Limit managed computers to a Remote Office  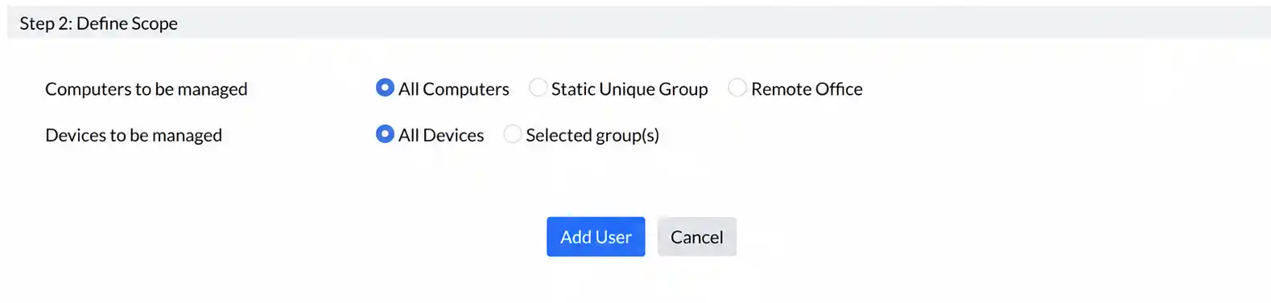point(737,88)
